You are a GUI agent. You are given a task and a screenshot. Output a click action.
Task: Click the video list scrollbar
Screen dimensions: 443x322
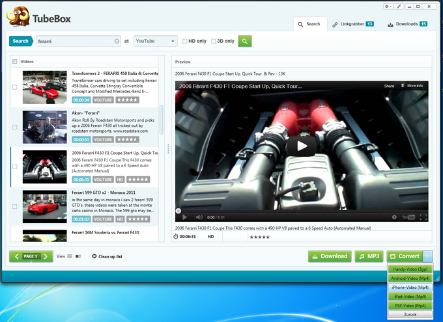(x=162, y=120)
